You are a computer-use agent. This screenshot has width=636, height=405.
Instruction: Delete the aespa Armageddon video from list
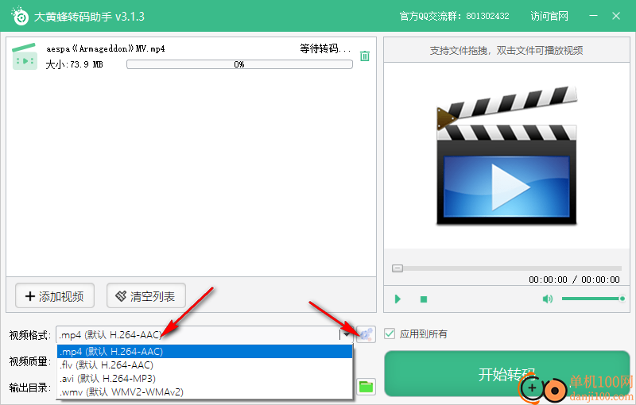pos(365,56)
